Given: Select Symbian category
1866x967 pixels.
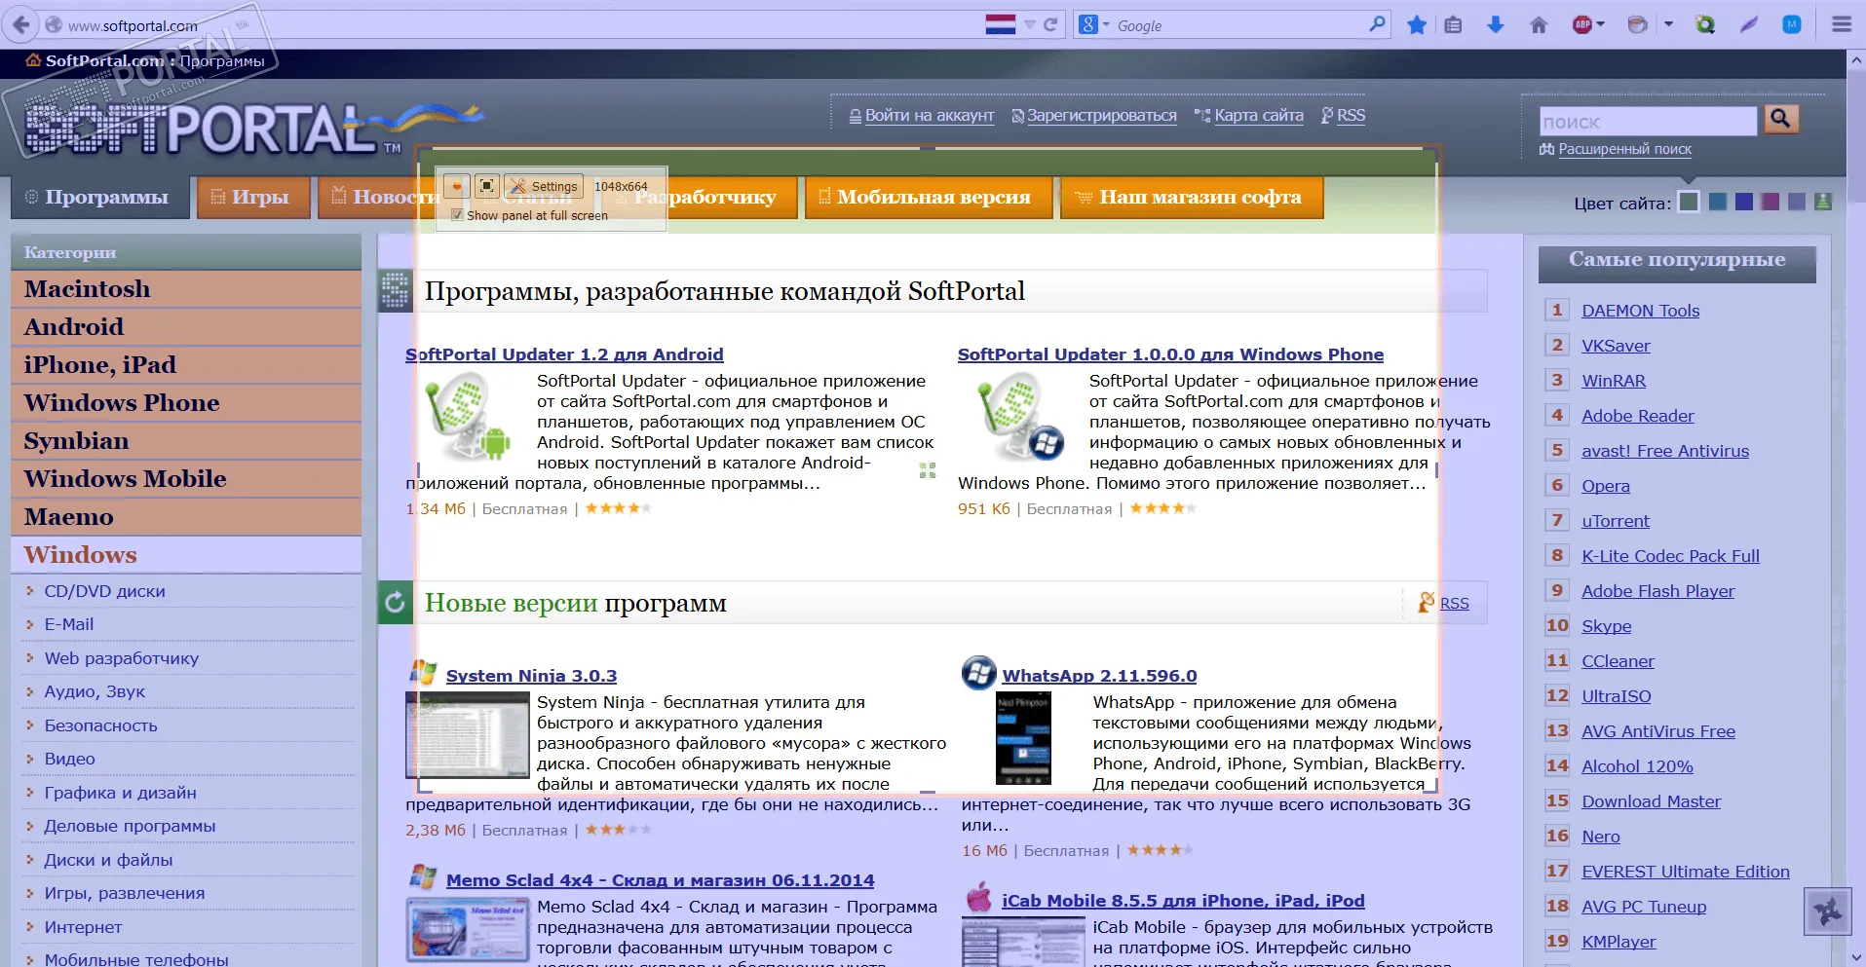Looking at the screenshot, I should pyautogui.click(x=185, y=441).
